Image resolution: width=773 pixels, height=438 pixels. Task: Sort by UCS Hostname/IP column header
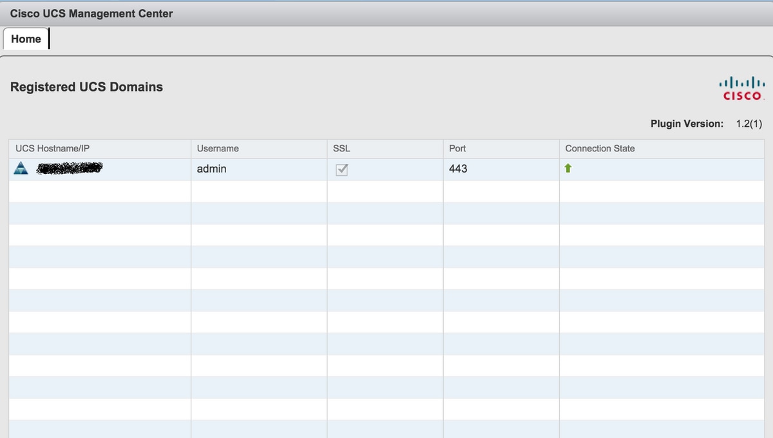100,148
